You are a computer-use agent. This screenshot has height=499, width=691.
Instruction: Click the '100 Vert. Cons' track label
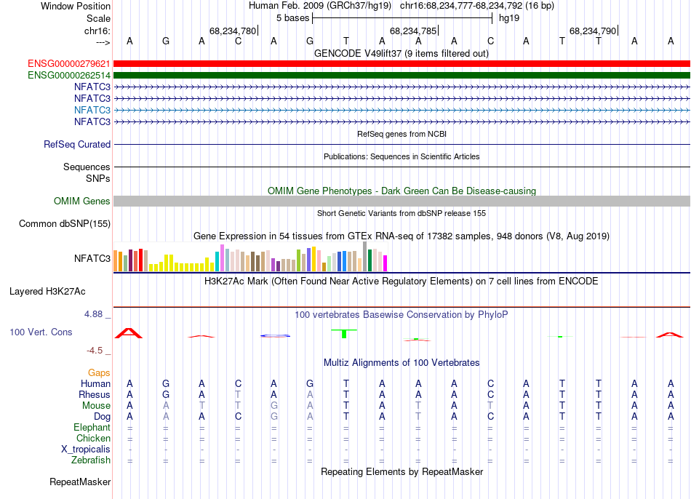pos(41,332)
